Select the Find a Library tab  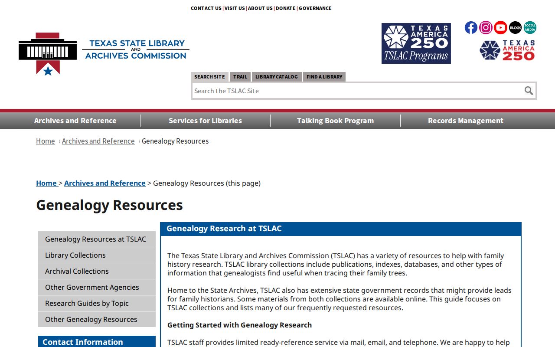pyautogui.click(x=324, y=77)
